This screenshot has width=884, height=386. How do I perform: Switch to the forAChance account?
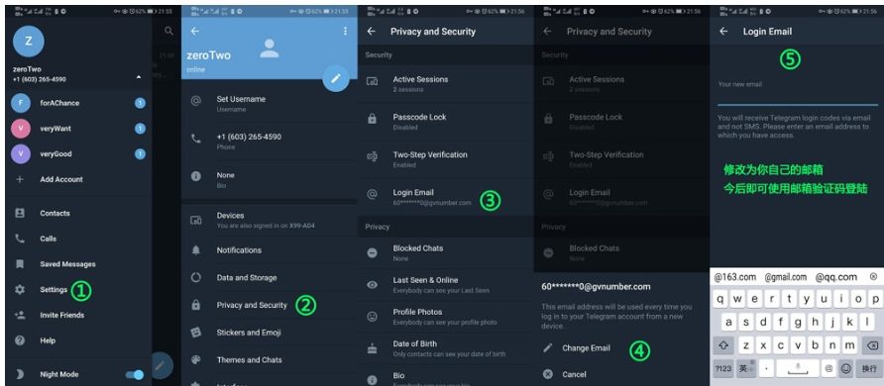[x=79, y=103]
